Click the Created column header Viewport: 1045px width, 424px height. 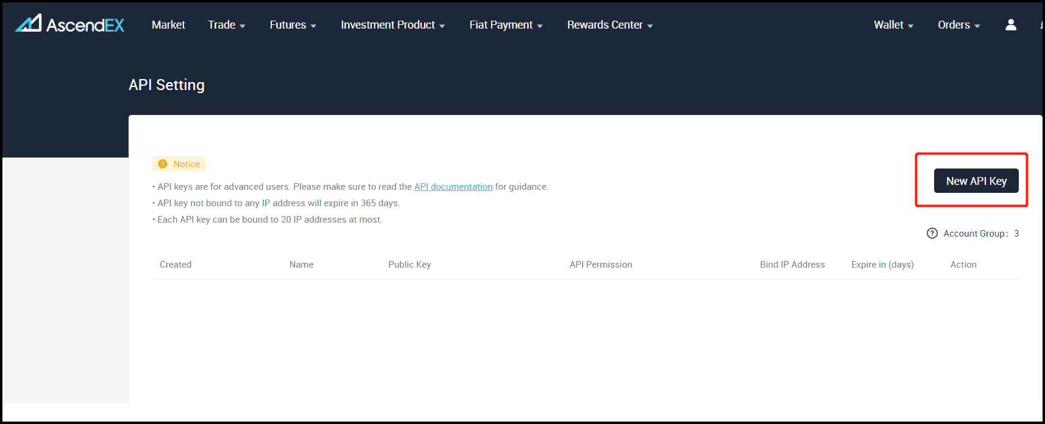(175, 265)
